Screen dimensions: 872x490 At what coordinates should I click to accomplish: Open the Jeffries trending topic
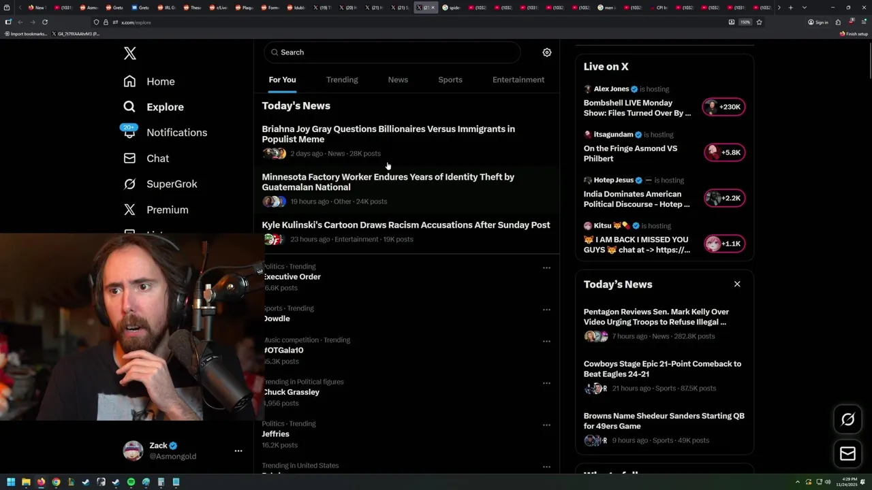[x=276, y=434]
